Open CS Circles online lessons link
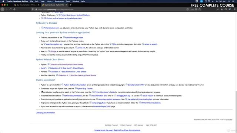 (x=63, y=18)
